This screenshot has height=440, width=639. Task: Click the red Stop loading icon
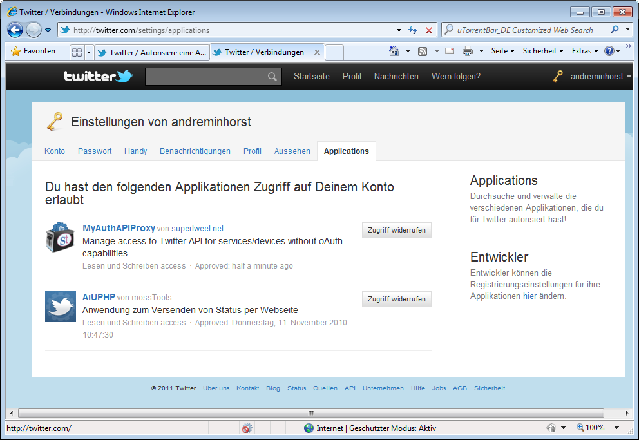(x=429, y=30)
